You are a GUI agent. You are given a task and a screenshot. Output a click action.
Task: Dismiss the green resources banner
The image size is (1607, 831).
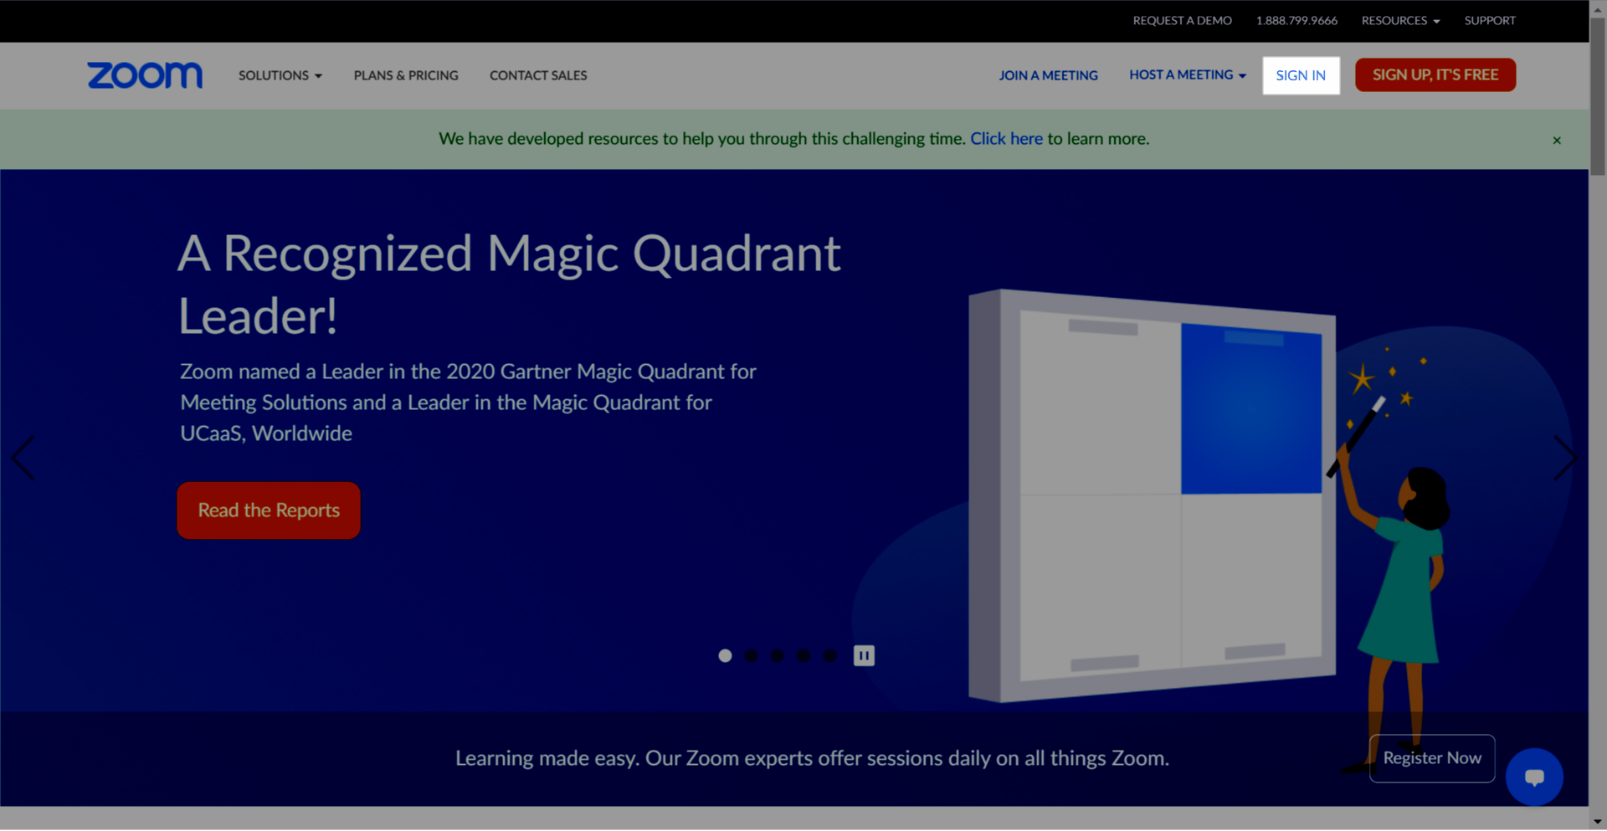(1557, 140)
